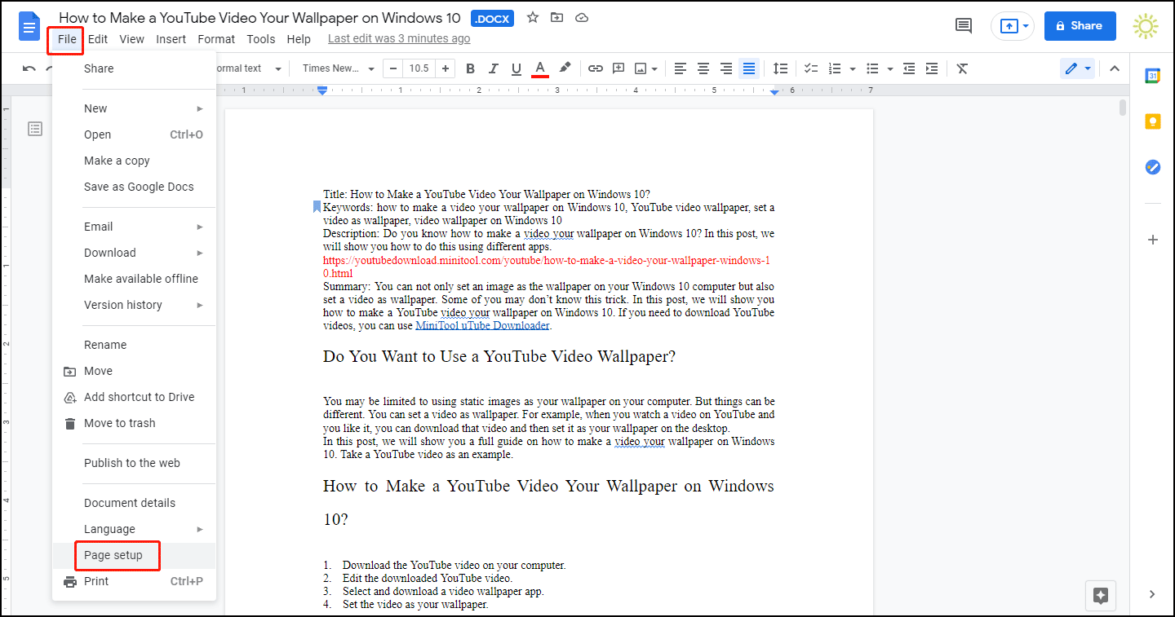Image resolution: width=1175 pixels, height=617 pixels.
Task: Click the blue Share button
Action: click(1080, 26)
